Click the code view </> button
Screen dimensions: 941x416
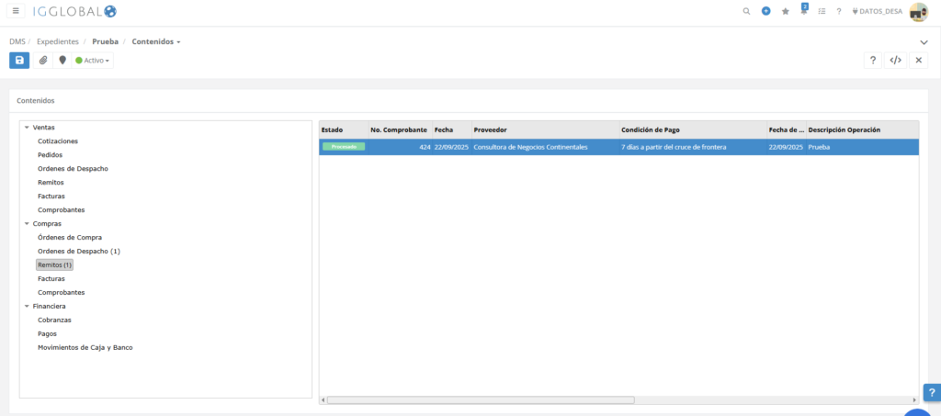(x=895, y=61)
